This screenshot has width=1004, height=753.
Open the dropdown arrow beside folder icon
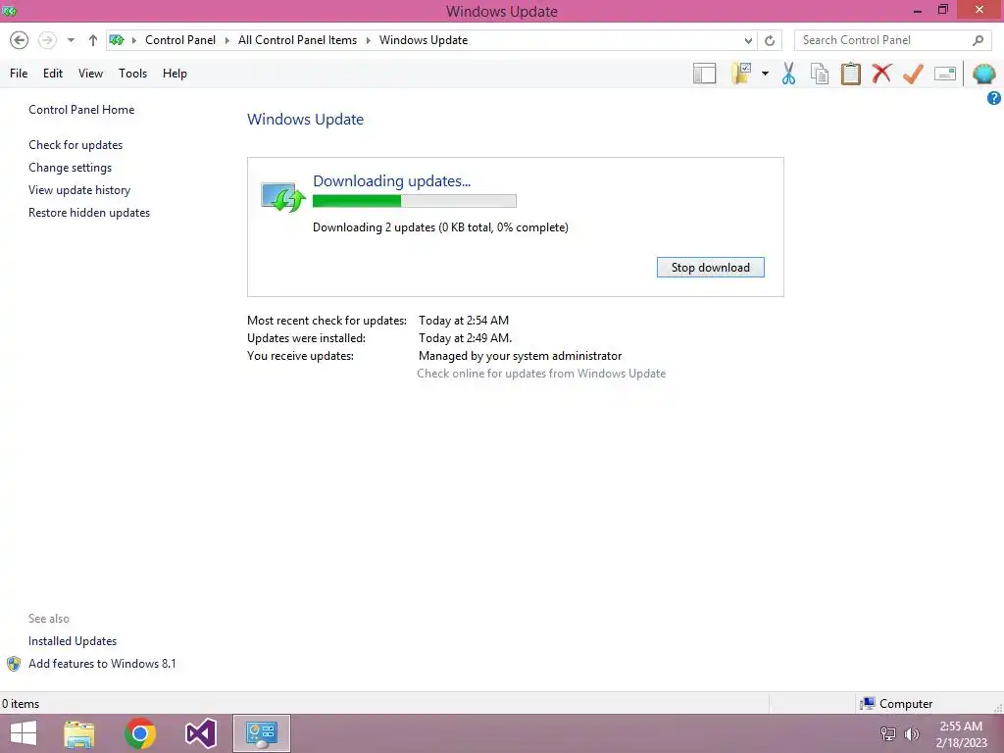click(765, 74)
